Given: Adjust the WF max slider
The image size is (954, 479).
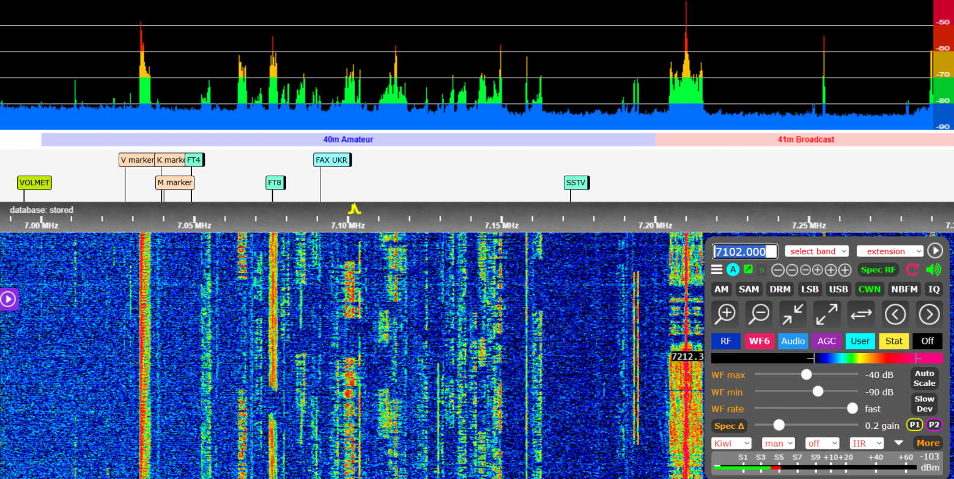Looking at the screenshot, I should coord(806,375).
